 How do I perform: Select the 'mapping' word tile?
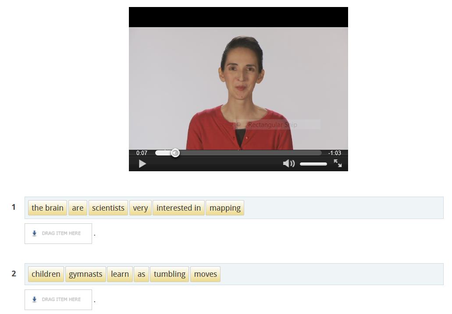click(225, 208)
